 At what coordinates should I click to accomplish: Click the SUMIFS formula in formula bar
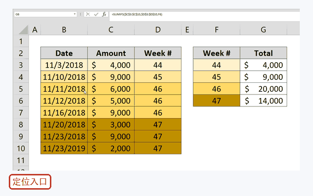pos(137,14)
